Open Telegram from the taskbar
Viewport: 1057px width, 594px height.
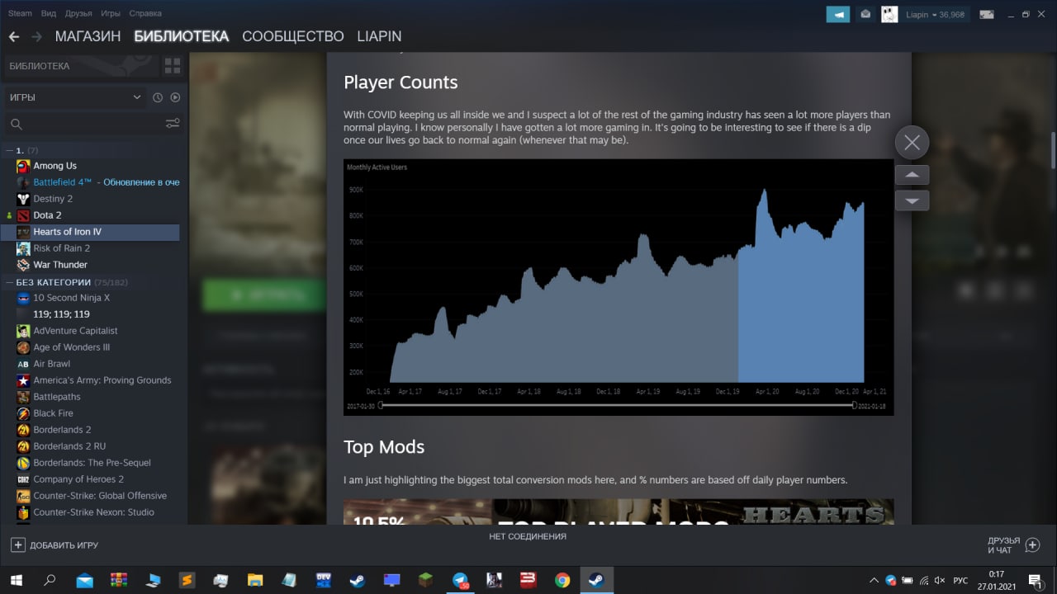(459, 581)
